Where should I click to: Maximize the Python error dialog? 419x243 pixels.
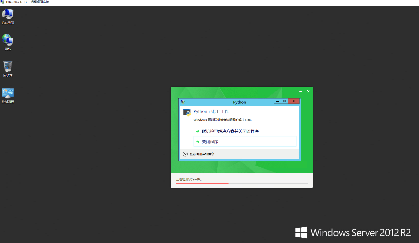[284, 101]
